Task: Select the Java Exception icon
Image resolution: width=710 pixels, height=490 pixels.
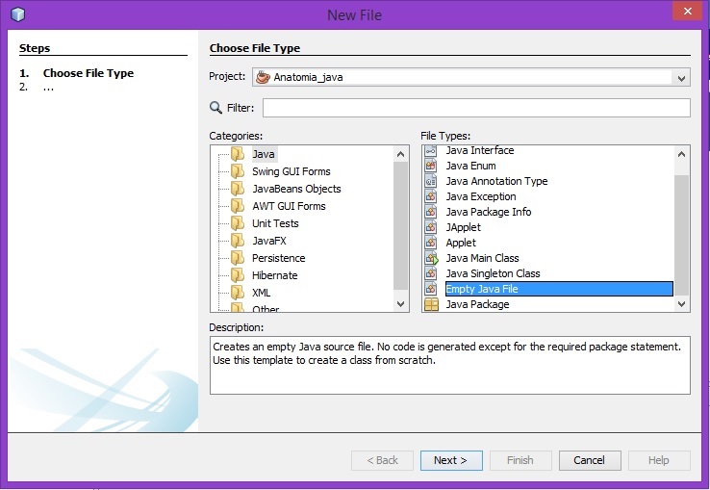Action: coord(431,196)
